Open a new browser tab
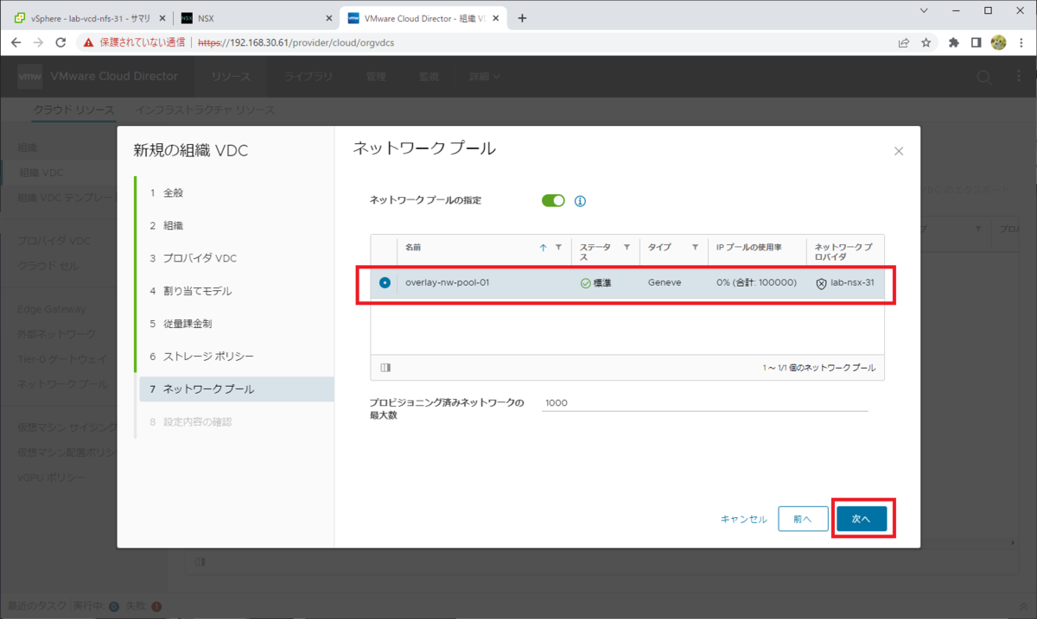Screen dimensions: 1037x619 click(x=521, y=18)
